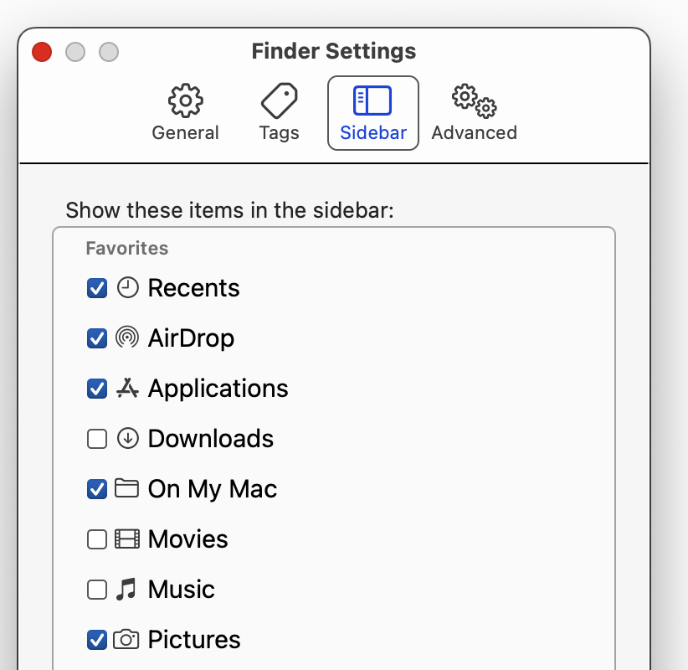Image resolution: width=688 pixels, height=670 pixels.
Task: Select the Sidebar tab
Action: pyautogui.click(x=373, y=112)
